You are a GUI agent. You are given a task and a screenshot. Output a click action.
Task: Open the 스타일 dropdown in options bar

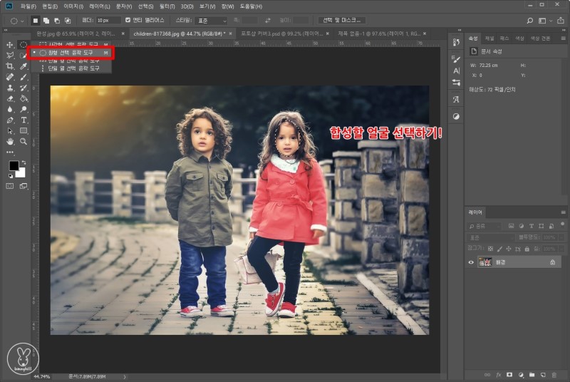point(211,20)
